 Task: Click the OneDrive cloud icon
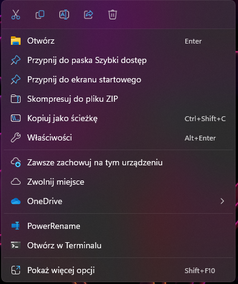tap(16, 201)
